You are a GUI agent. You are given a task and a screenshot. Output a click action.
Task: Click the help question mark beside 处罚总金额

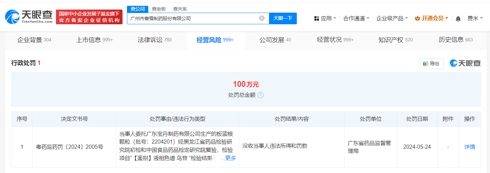pos(260,95)
